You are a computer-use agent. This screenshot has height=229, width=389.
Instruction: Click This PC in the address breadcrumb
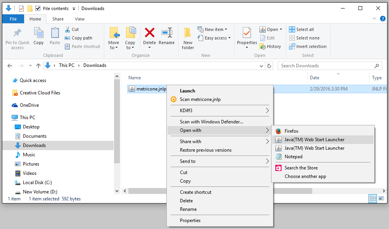(x=66, y=65)
